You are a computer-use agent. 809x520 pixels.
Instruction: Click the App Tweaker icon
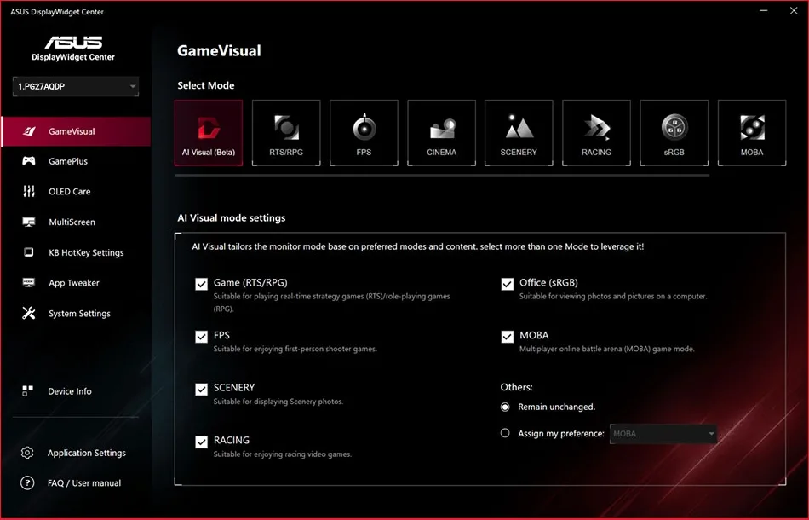coord(29,282)
